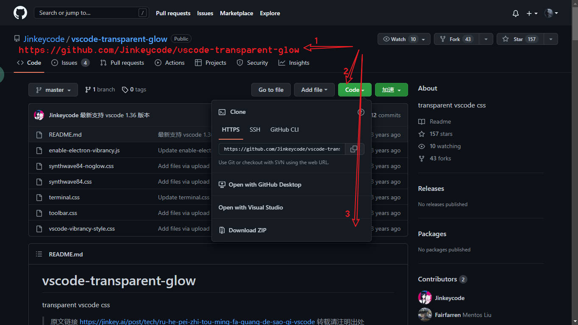Switch to the repository Issues tab
Image resolution: width=578 pixels, height=325 pixels.
(x=70, y=63)
